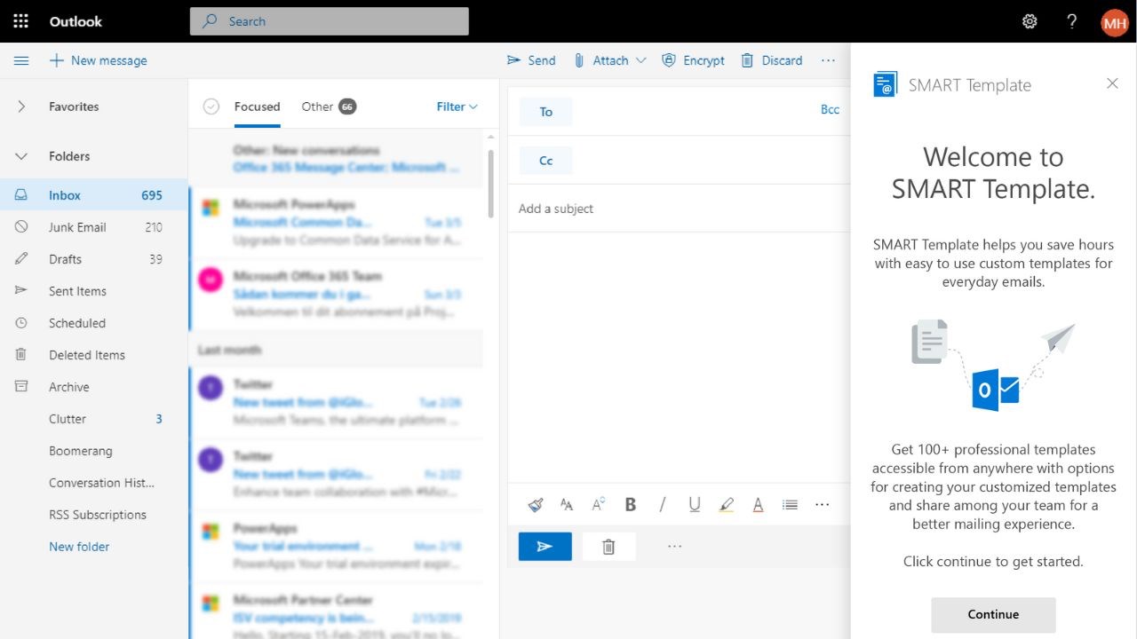Image resolution: width=1137 pixels, height=639 pixels.
Task: Open the Conversation History folder
Action: [94, 483]
